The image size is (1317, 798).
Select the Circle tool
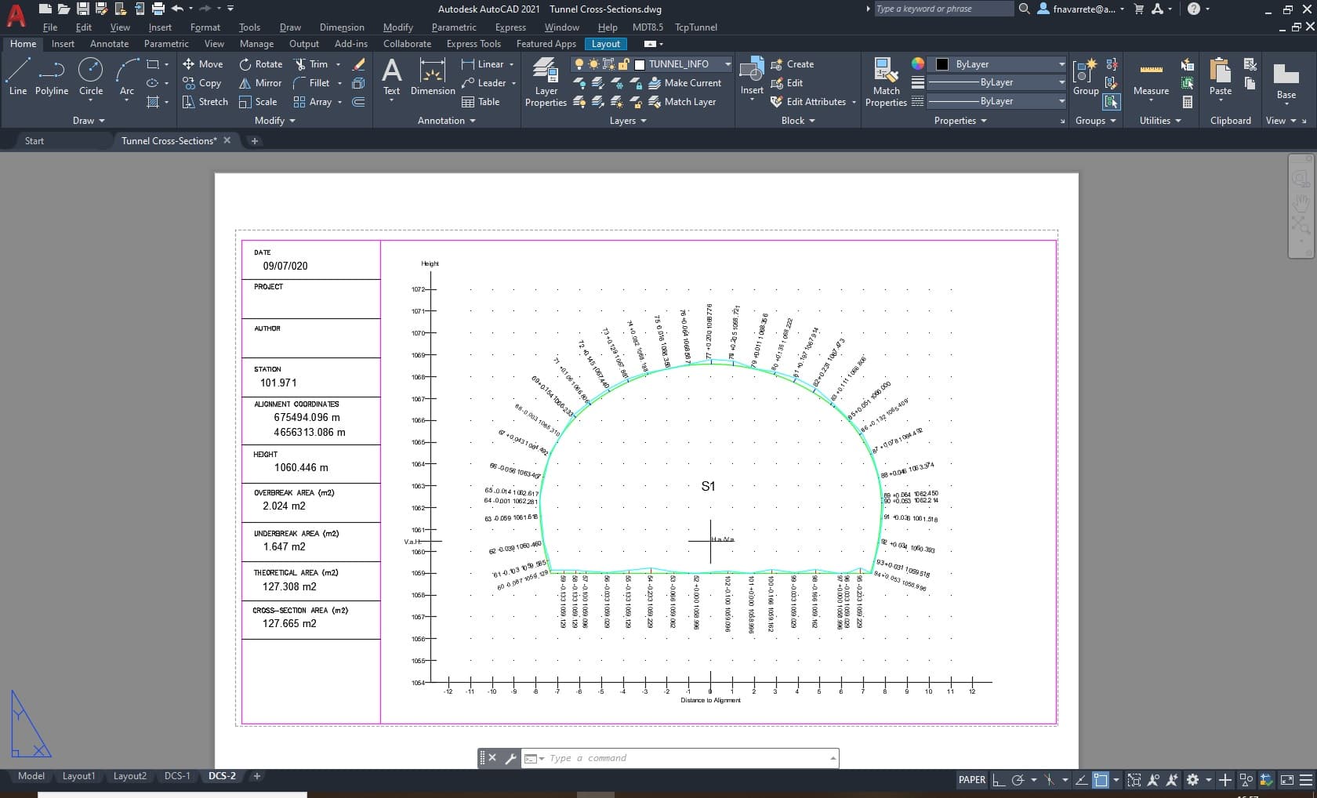coord(91,77)
